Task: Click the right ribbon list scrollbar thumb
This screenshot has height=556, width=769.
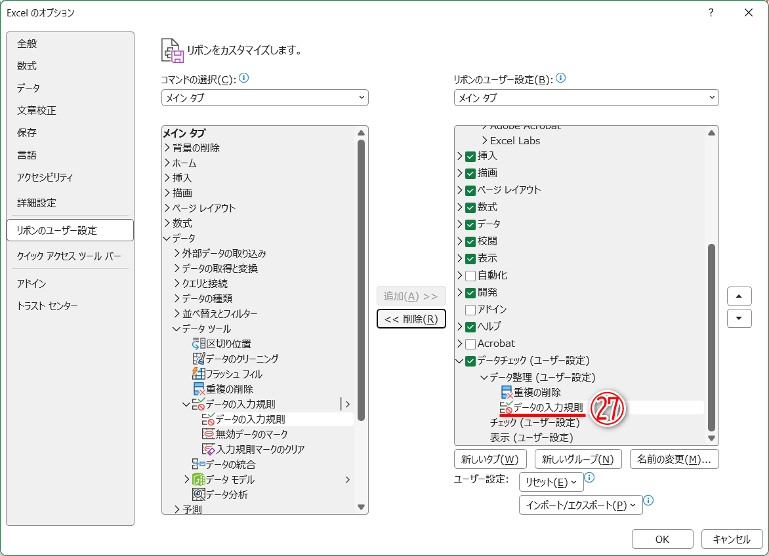Action: click(x=711, y=338)
